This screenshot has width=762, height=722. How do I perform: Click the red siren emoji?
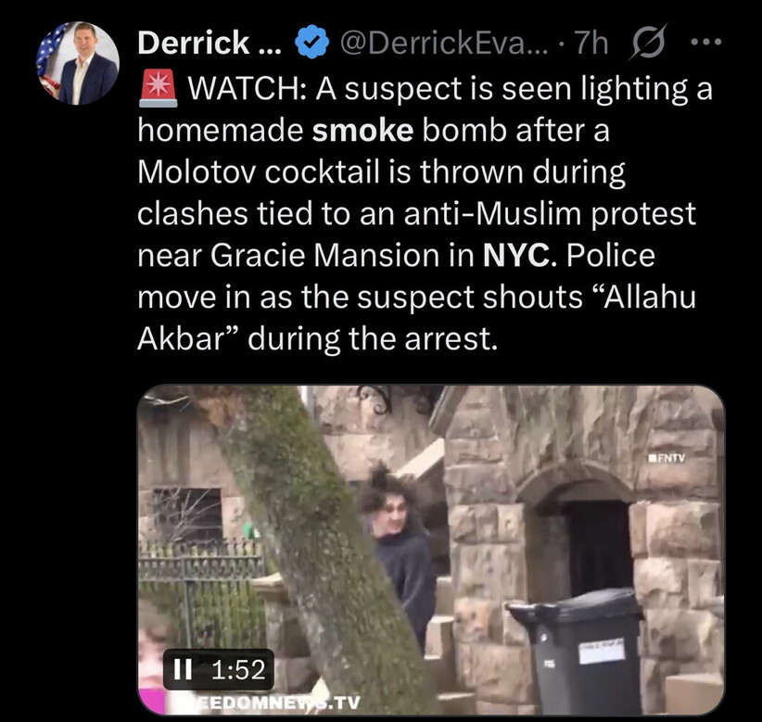click(x=158, y=88)
